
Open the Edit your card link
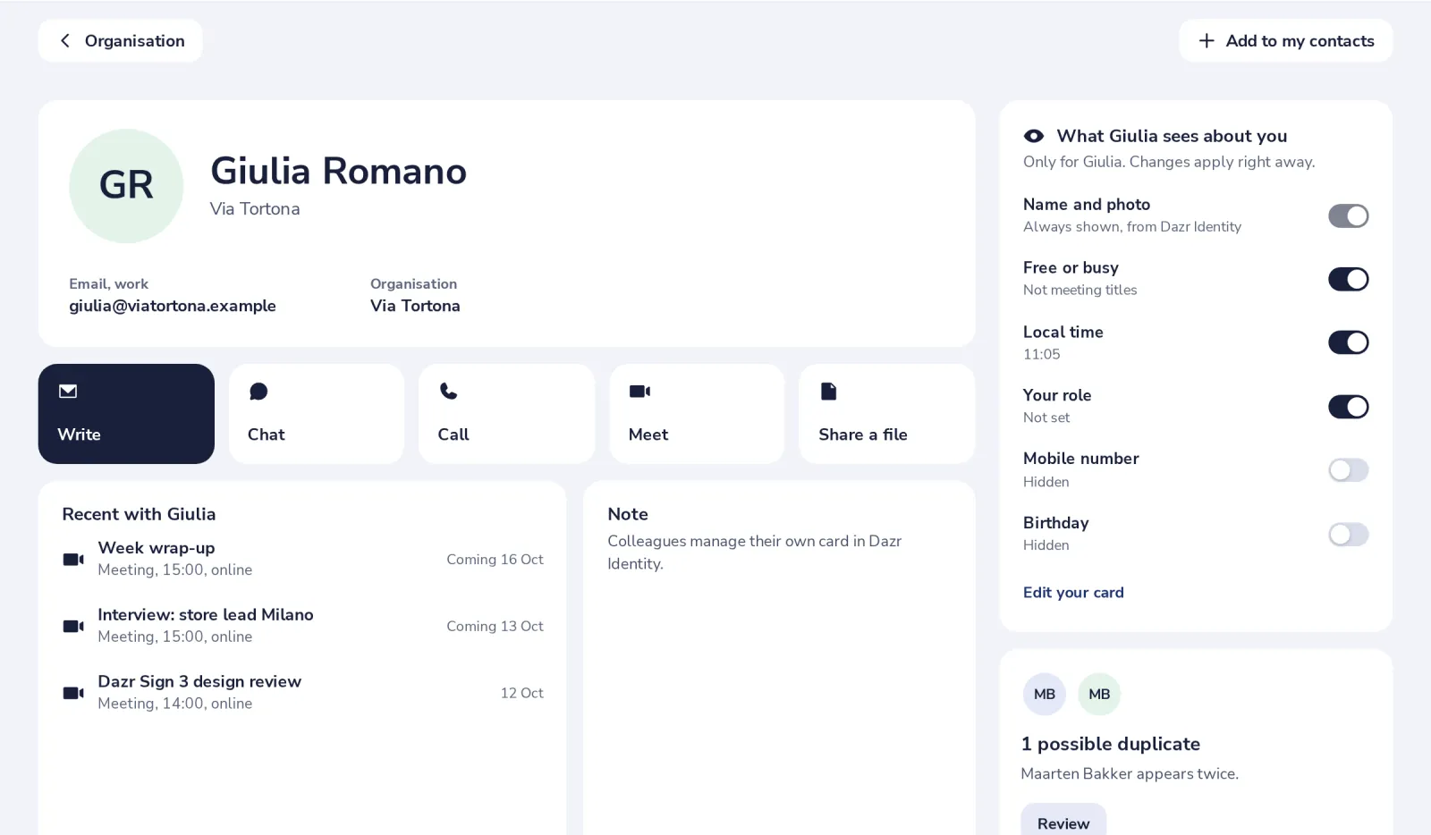click(1073, 592)
